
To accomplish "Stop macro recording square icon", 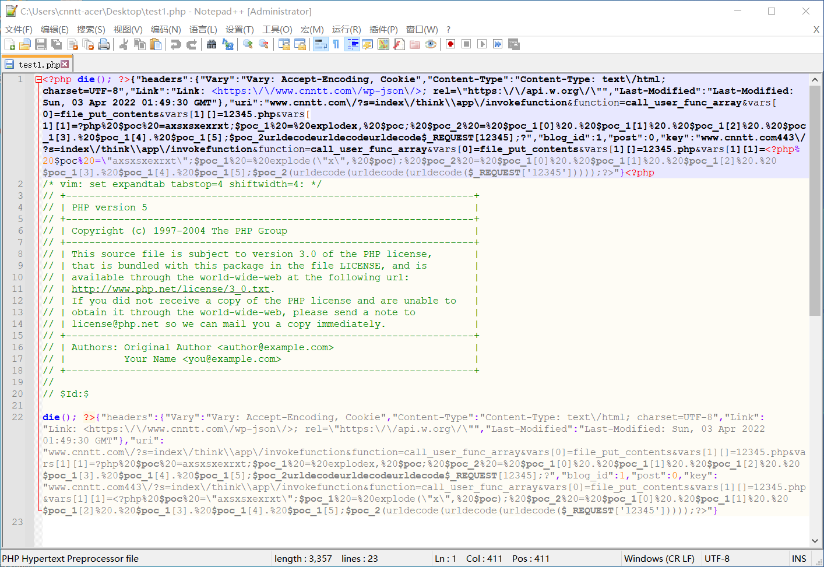I will coord(466,44).
